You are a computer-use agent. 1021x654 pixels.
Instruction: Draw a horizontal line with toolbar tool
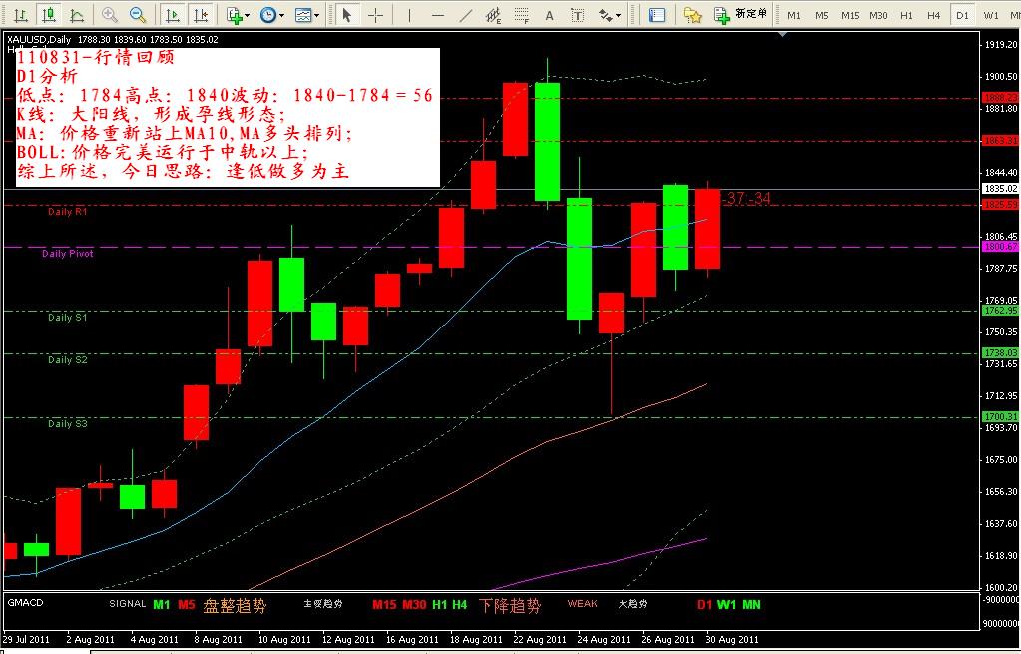(x=437, y=15)
